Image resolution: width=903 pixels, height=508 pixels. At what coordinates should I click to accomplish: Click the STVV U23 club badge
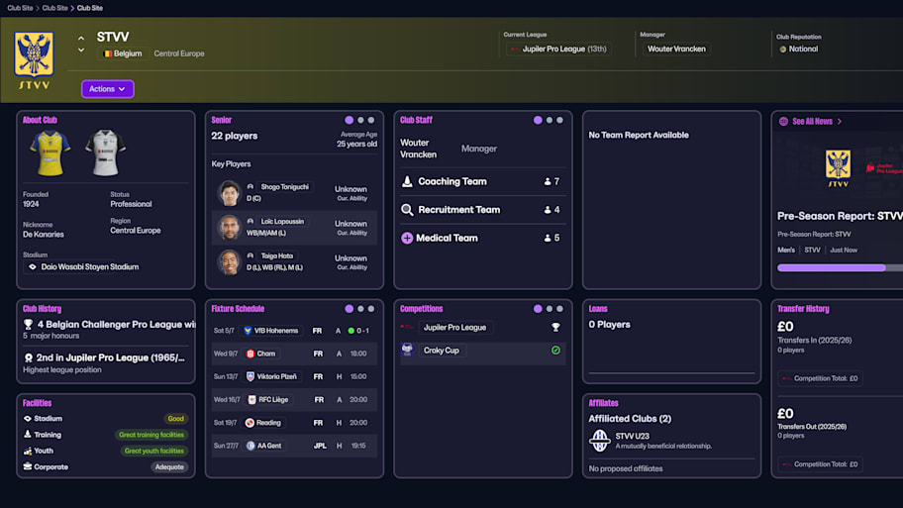click(599, 441)
